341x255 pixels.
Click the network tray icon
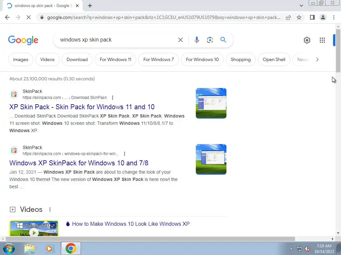(299, 249)
